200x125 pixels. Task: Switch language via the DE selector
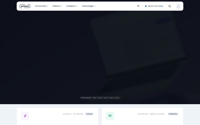pos(138,6)
